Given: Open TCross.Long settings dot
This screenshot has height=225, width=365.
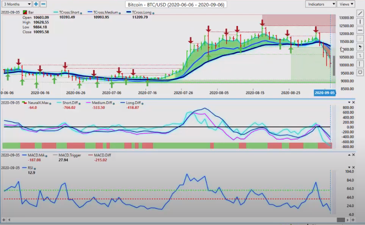Looking at the screenshot, I should [153, 13].
